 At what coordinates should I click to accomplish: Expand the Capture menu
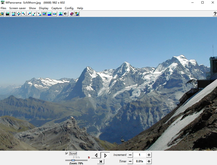click(56, 8)
